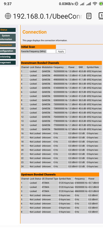Select upstream power 43.2 dBmV

[x=94, y=187]
